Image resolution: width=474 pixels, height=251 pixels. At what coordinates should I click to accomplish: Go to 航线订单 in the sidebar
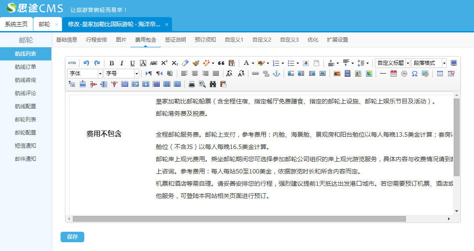25,67
